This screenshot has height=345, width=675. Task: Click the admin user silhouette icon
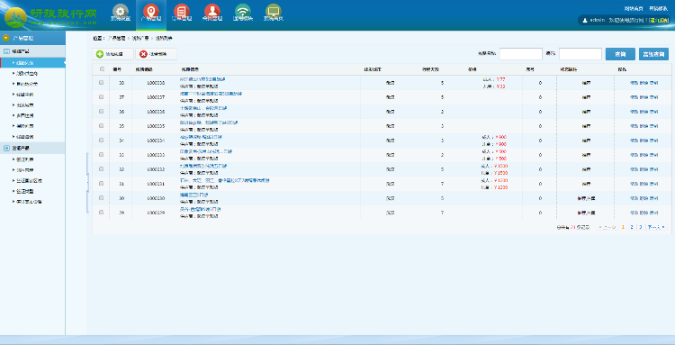585,20
